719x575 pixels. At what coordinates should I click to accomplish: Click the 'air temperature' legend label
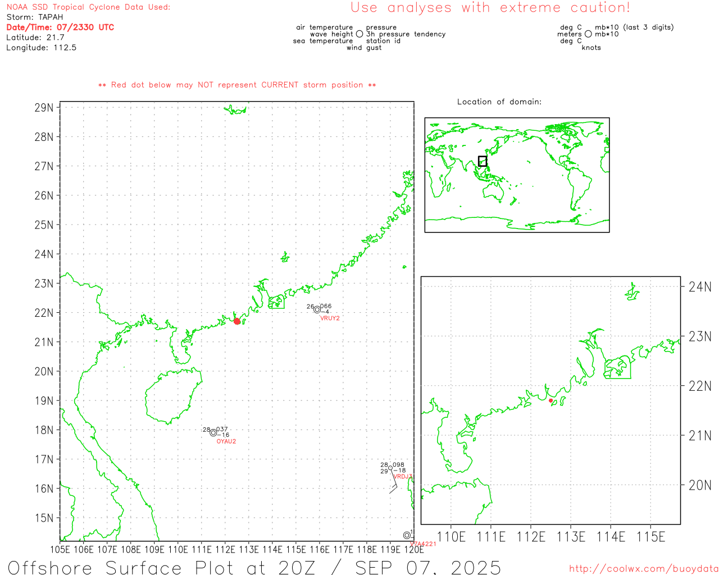click(x=325, y=28)
